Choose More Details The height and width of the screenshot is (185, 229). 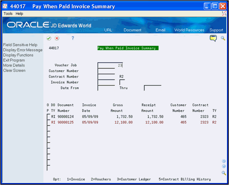[x=14, y=65]
